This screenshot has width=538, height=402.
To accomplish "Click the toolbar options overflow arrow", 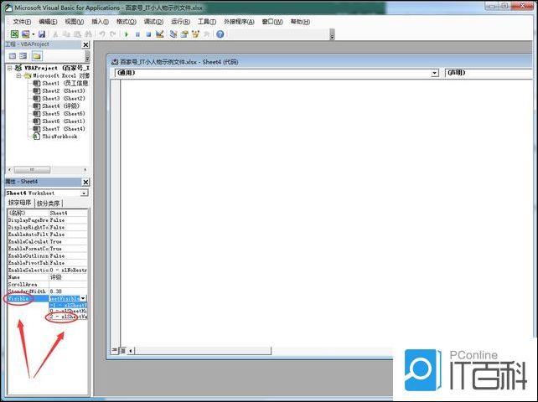I will coord(332,34).
